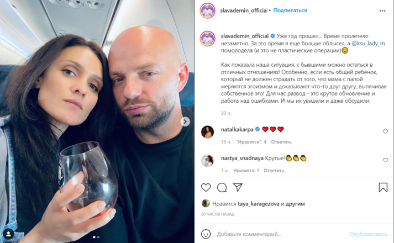Show tagged people icon on photo
394x243 pixels.
click(8, 234)
